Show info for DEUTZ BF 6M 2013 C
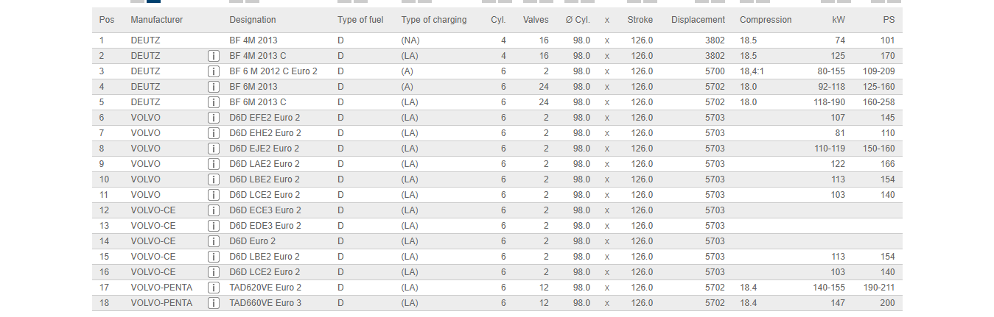The width and height of the screenshot is (994, 317). point(214,102)
